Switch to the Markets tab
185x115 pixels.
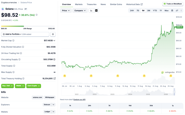point(79,4)
